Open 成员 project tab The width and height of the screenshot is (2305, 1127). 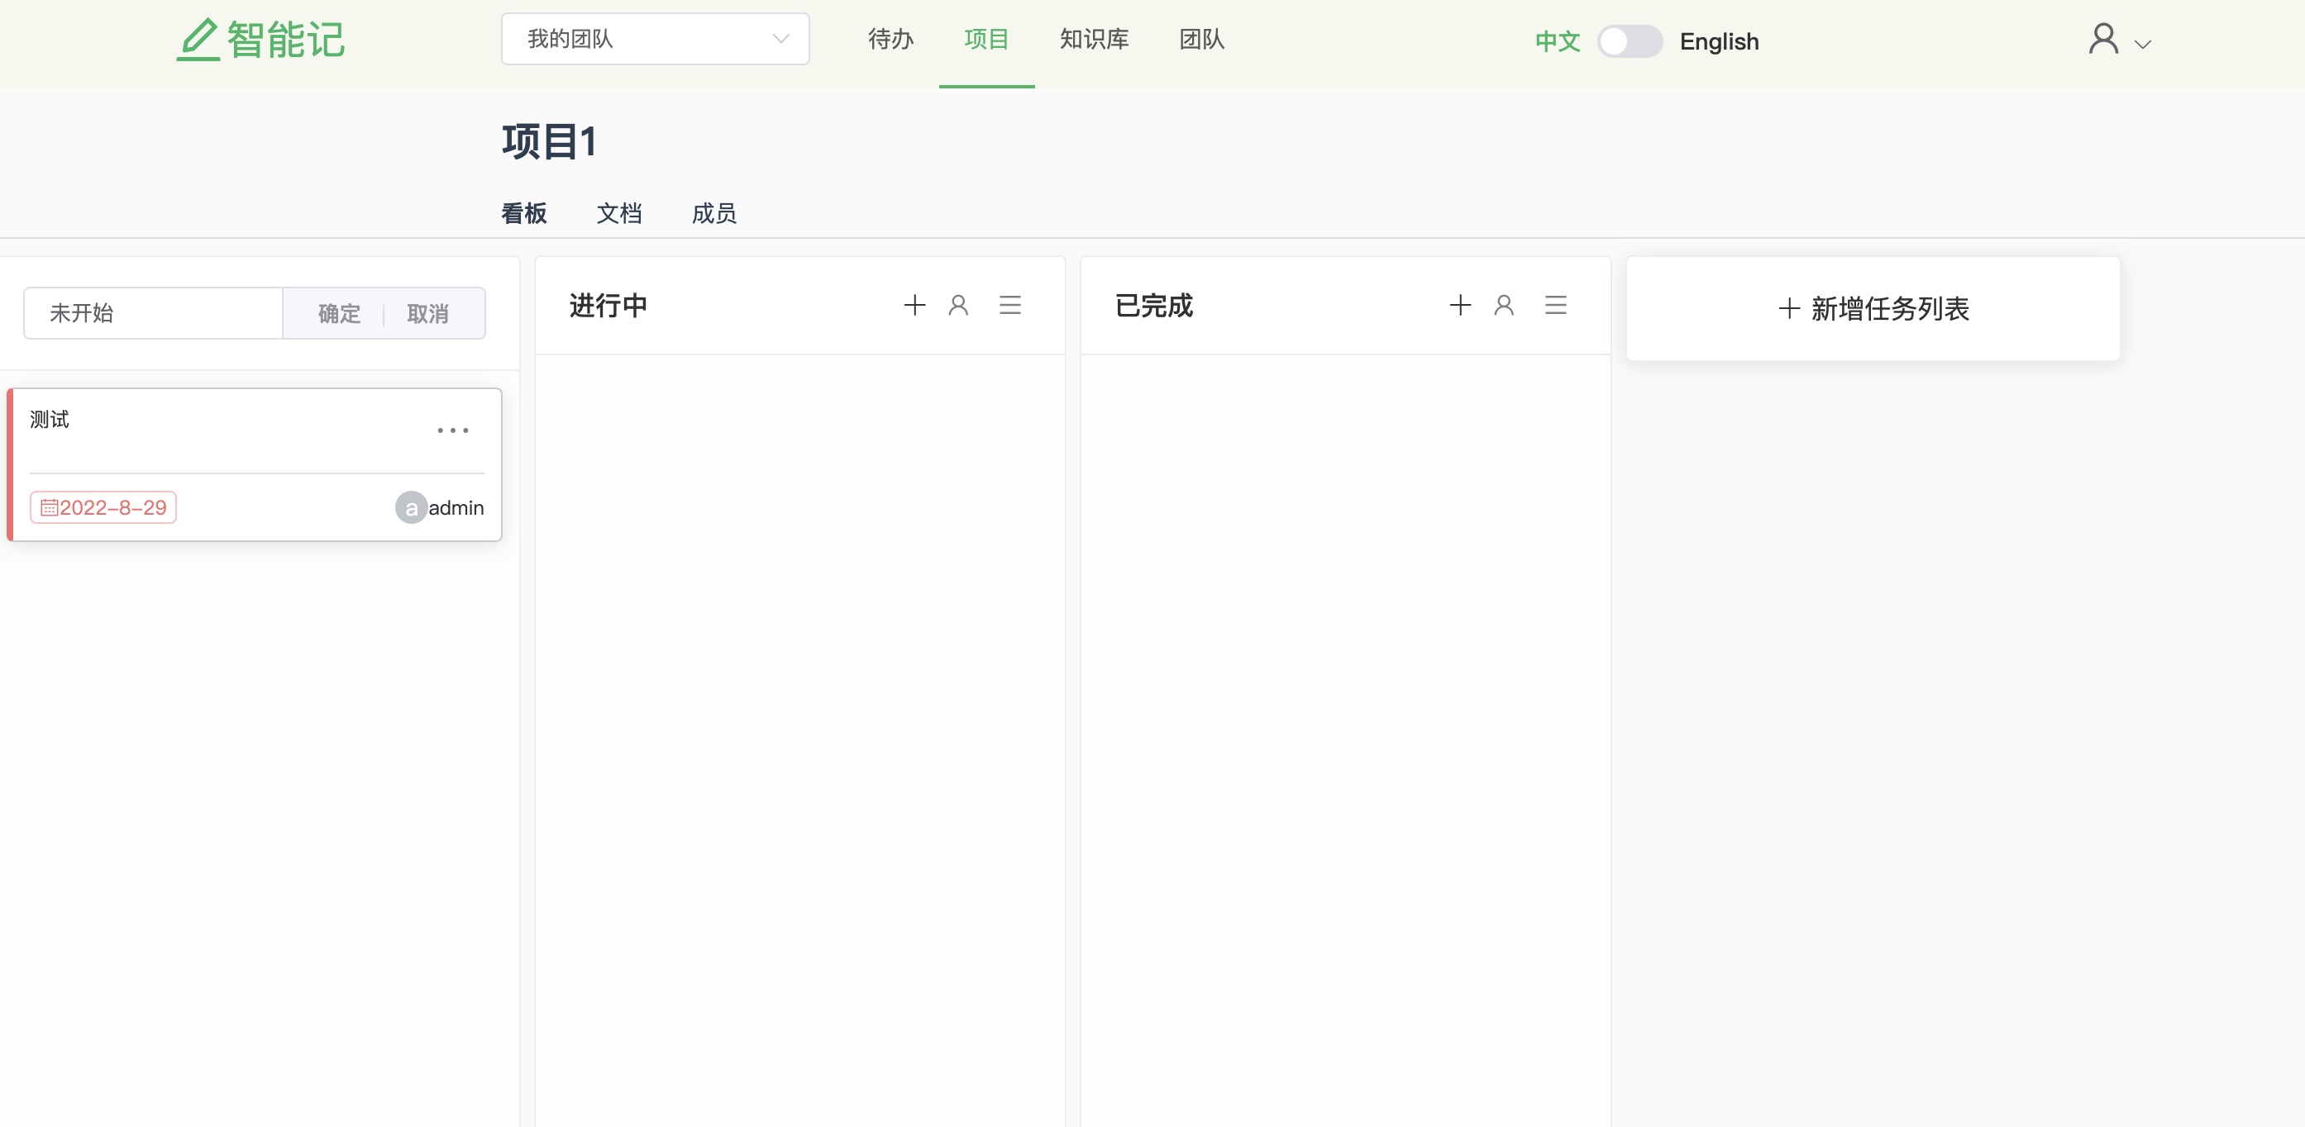[714, 213]
